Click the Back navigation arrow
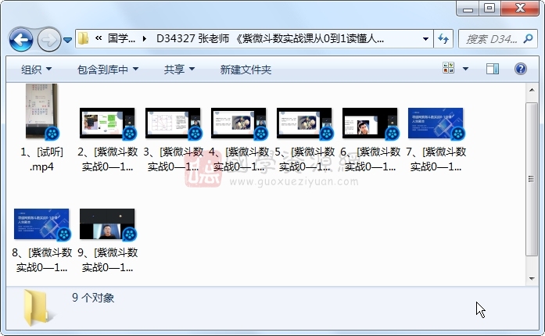Image resolution: width=545 pixels, height=336 pixels. click(x=21, y=40)
